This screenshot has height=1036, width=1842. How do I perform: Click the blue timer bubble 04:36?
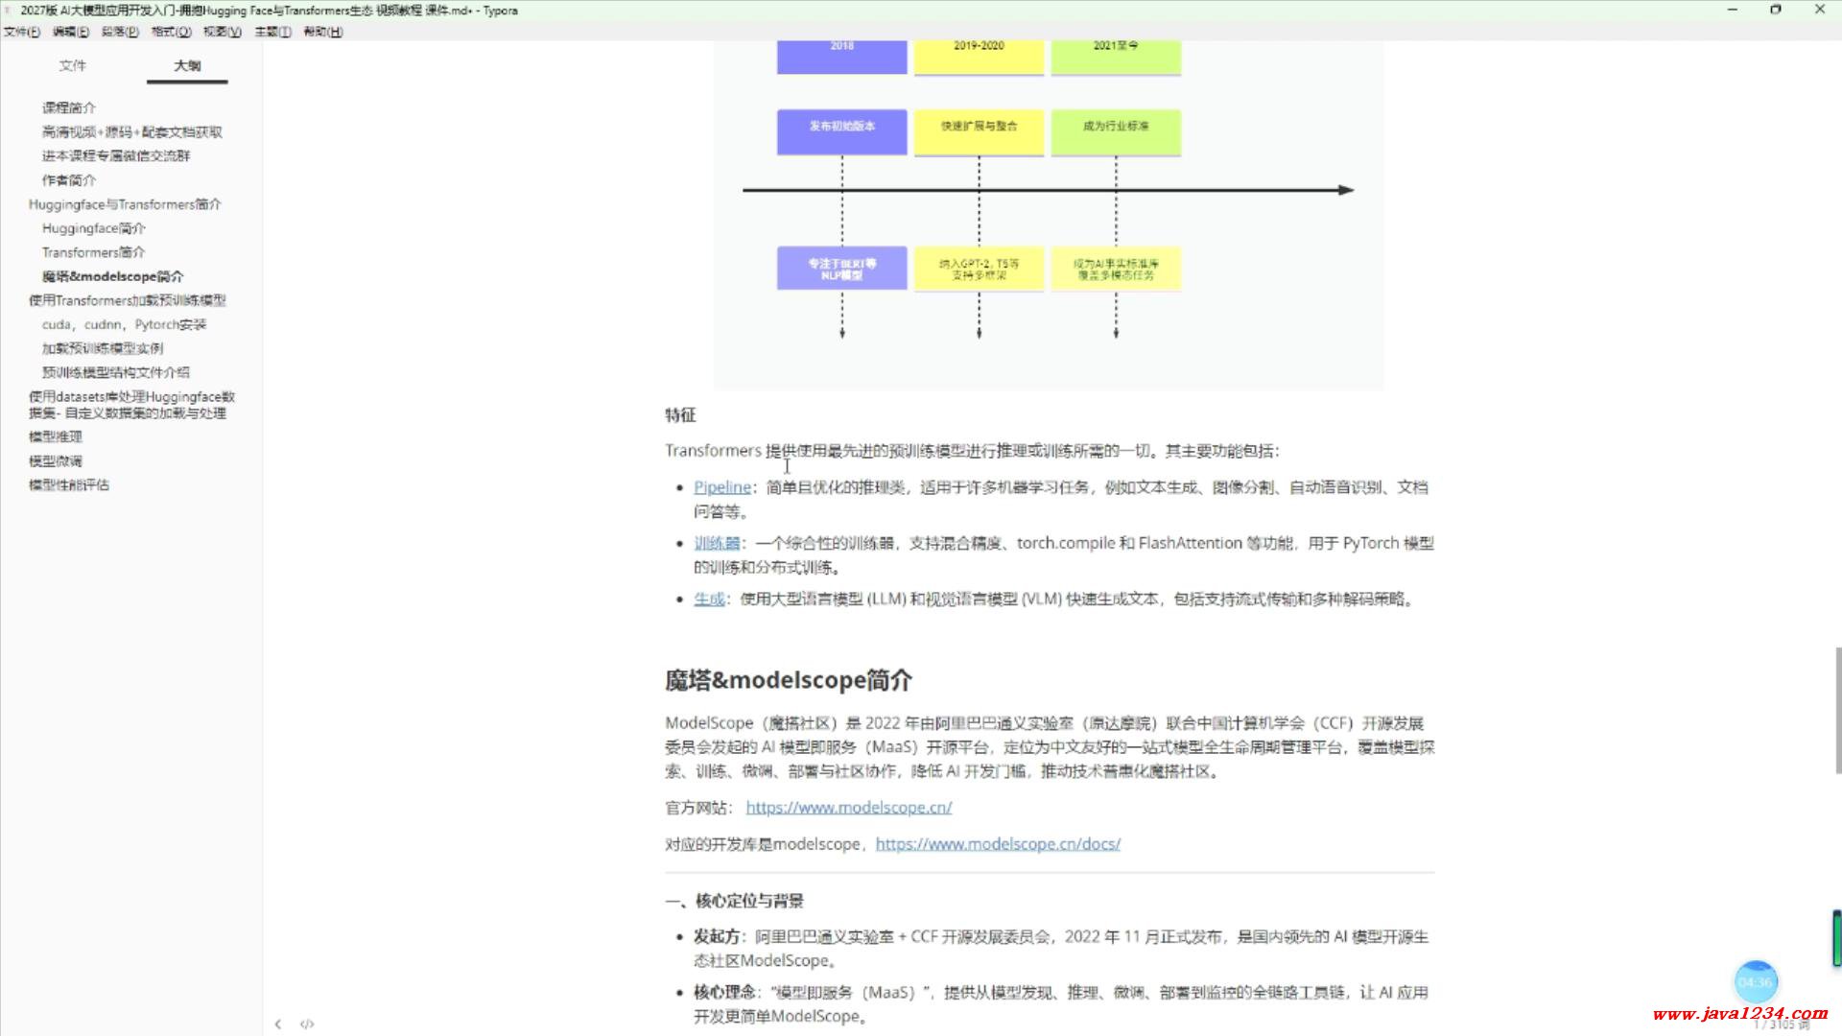coord(1756,981)
